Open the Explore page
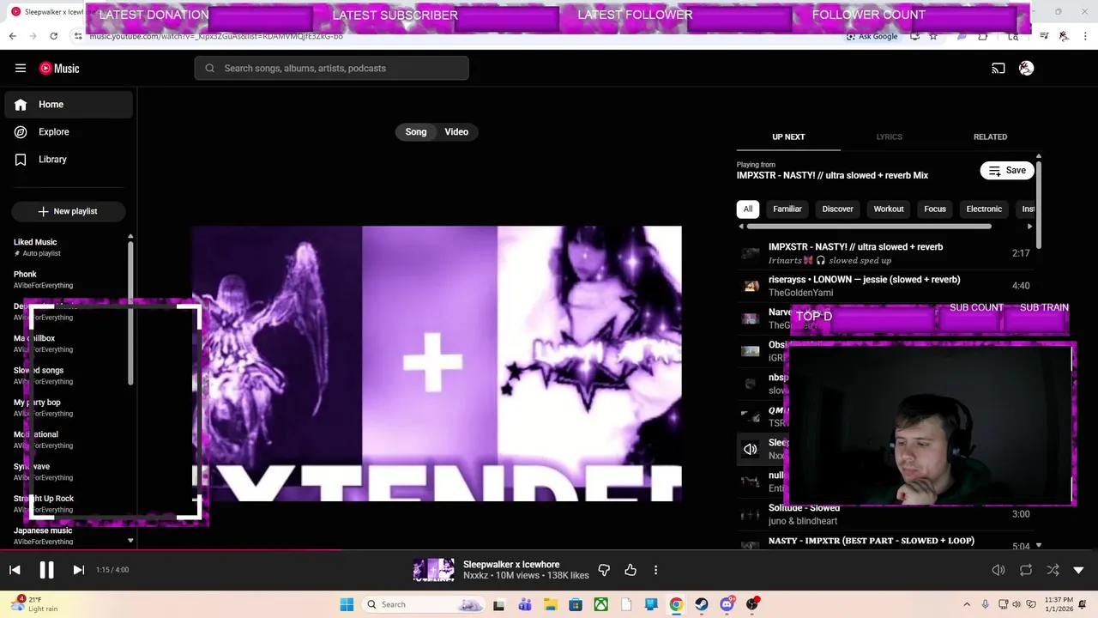1098x618 pixels. 69,132
